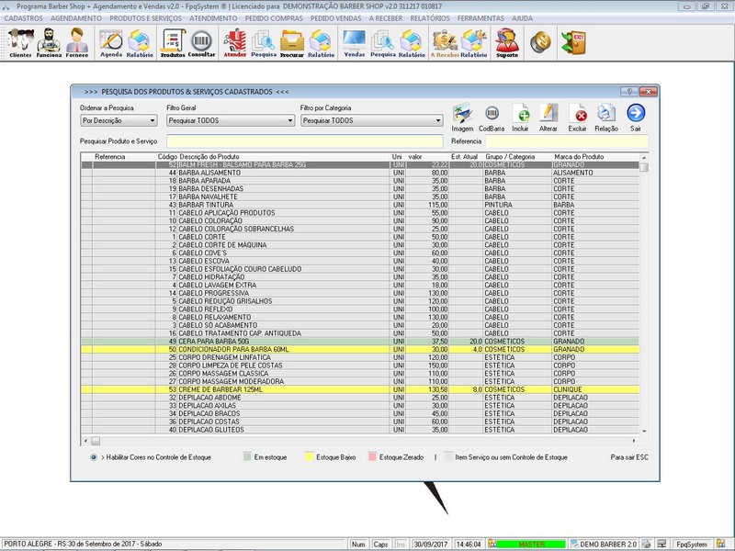The height and width of the screenshot is (551, 735).
Task: Click the Excluir delete product icon
Action: click(x=578, y=114)
